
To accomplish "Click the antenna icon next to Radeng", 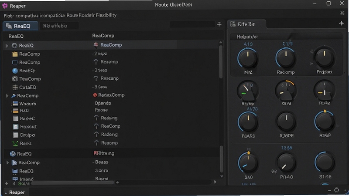I will (x=96, y=135).
